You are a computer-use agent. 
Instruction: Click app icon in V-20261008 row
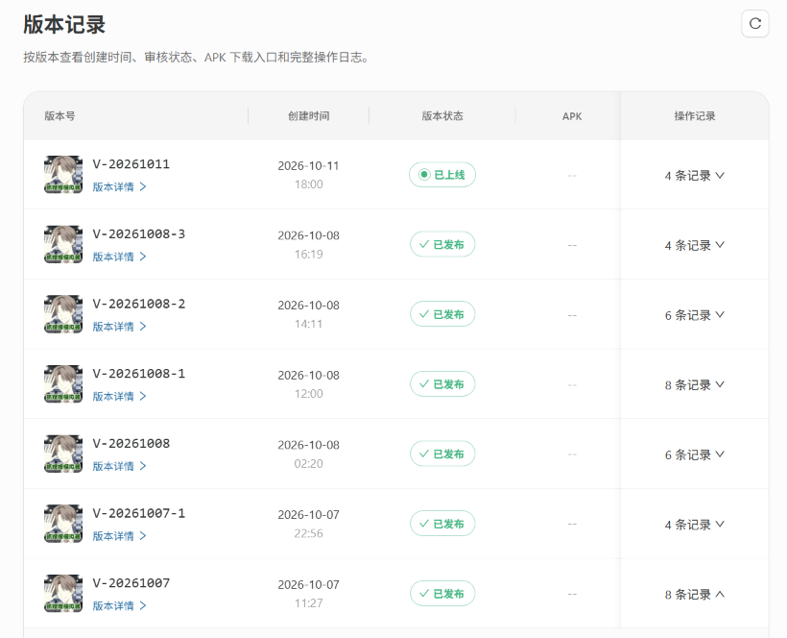pos(63,454)
